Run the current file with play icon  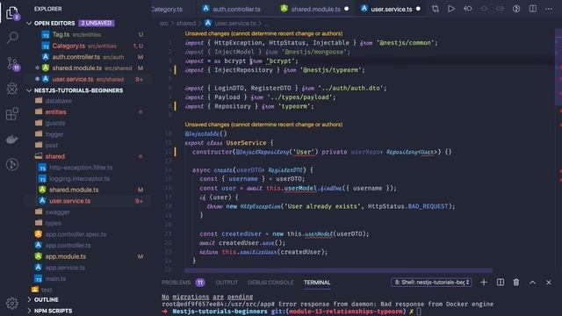click(451, 9)
